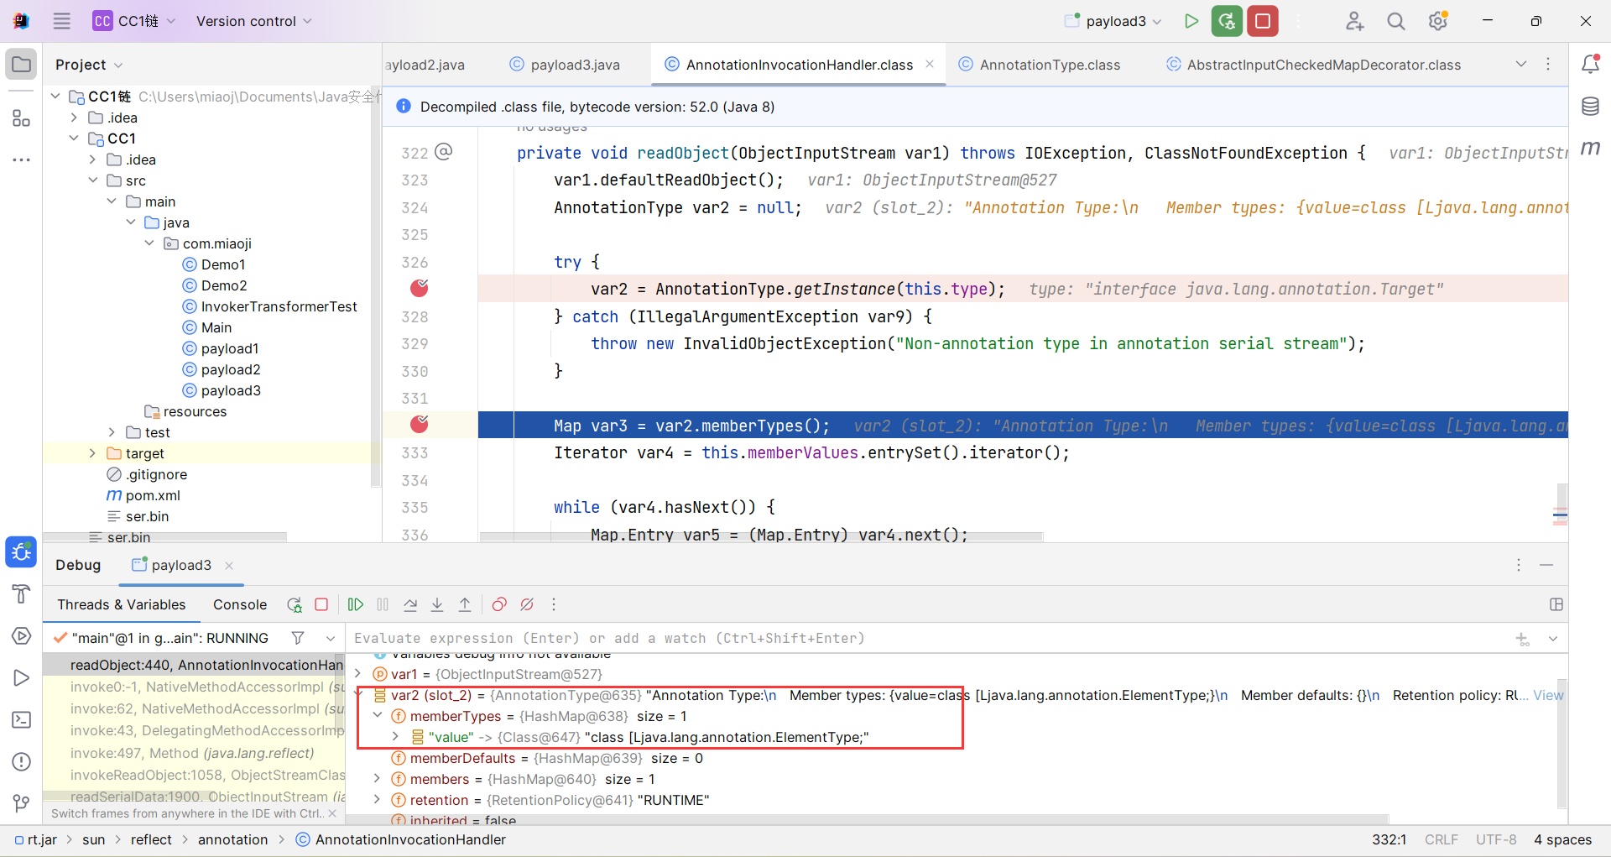This screenshot has width=1611, height=857.
Task: Open the Version control menu
Action: pyautogui.click(x=253, y=21)
